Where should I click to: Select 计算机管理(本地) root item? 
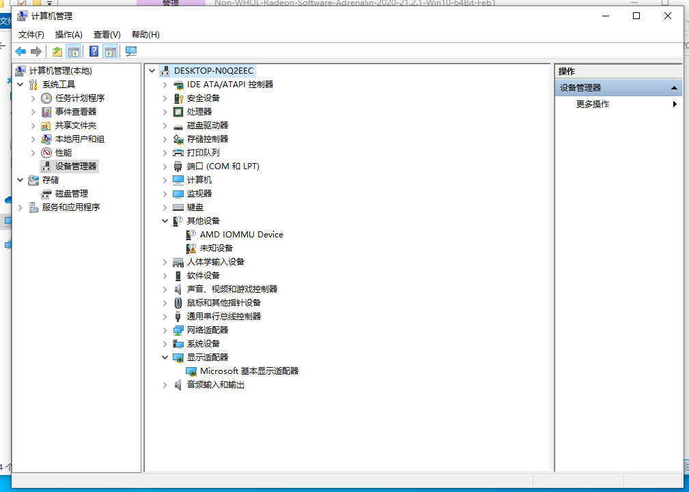61,71
